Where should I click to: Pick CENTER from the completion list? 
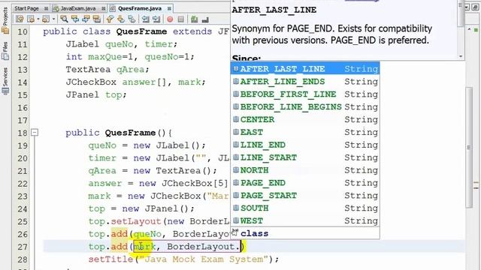click(x=305, y=119)
